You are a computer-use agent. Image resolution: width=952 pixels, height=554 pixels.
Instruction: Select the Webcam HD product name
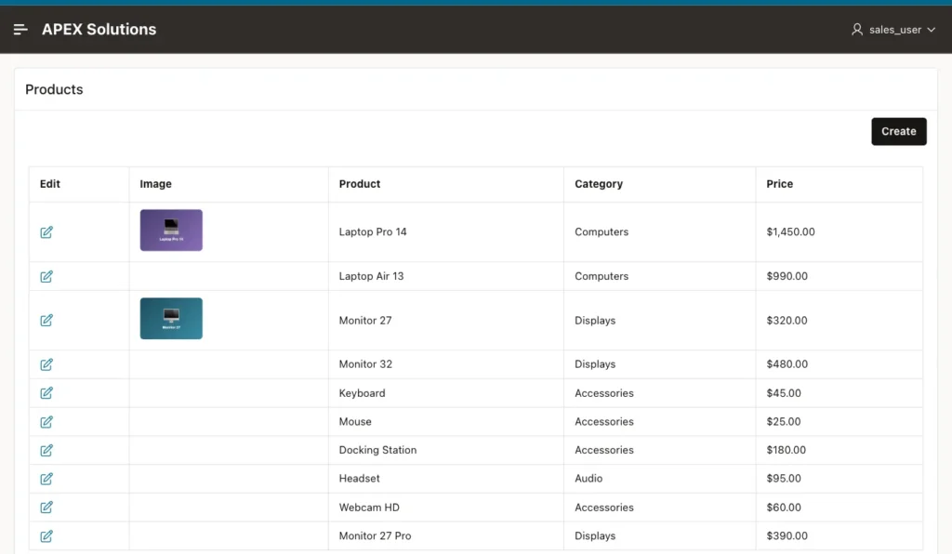pyautogui.click(x=369, y=508)
